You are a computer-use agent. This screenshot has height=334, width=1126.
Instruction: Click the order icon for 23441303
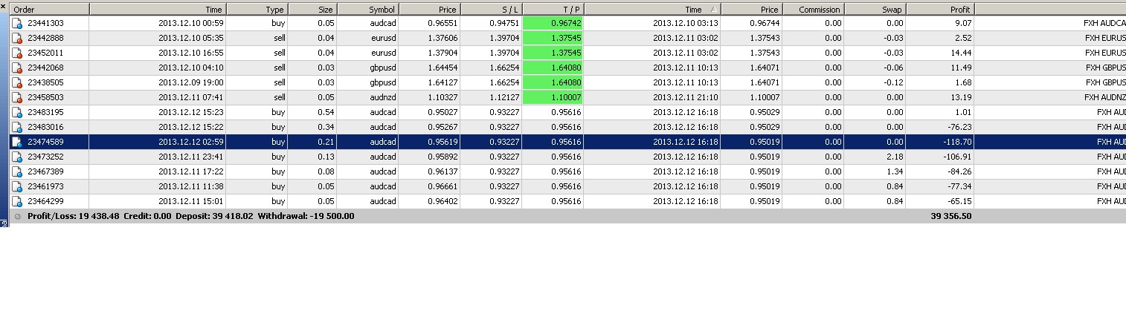pos(16,23)
